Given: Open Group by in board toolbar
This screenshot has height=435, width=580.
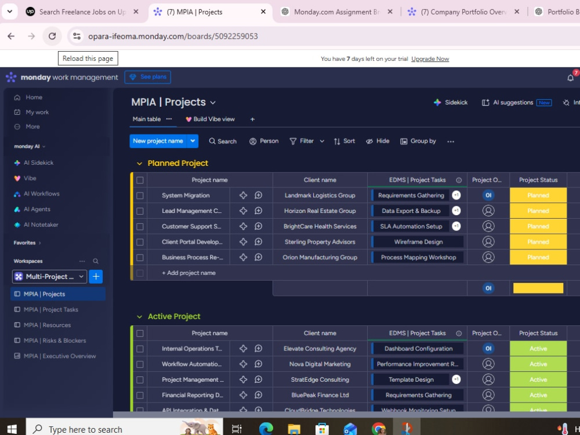Looking at the screenshot, I should 418,142.
